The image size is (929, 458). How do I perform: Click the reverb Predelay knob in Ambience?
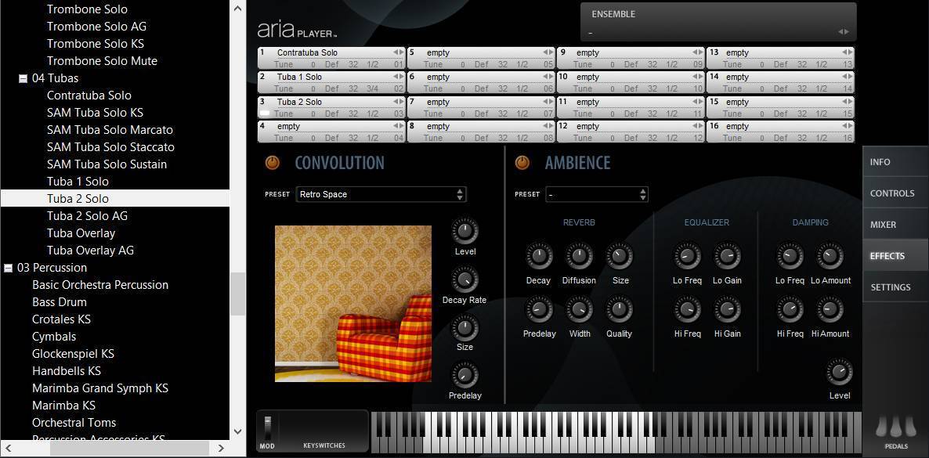click(539, 310)
